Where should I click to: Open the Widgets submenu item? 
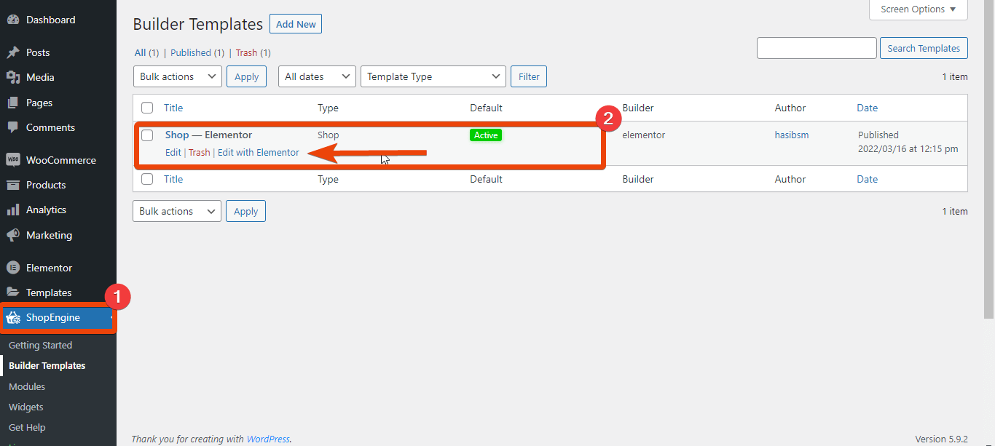tap(26, 407)
